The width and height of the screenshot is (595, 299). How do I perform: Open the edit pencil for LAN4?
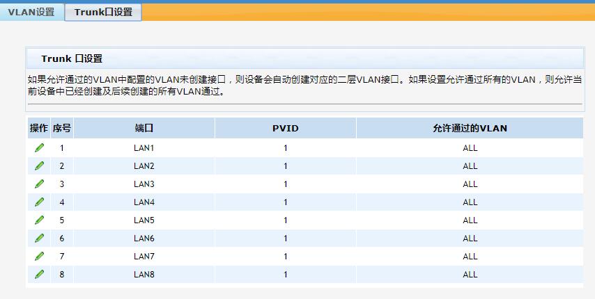[x=40, y=202]
